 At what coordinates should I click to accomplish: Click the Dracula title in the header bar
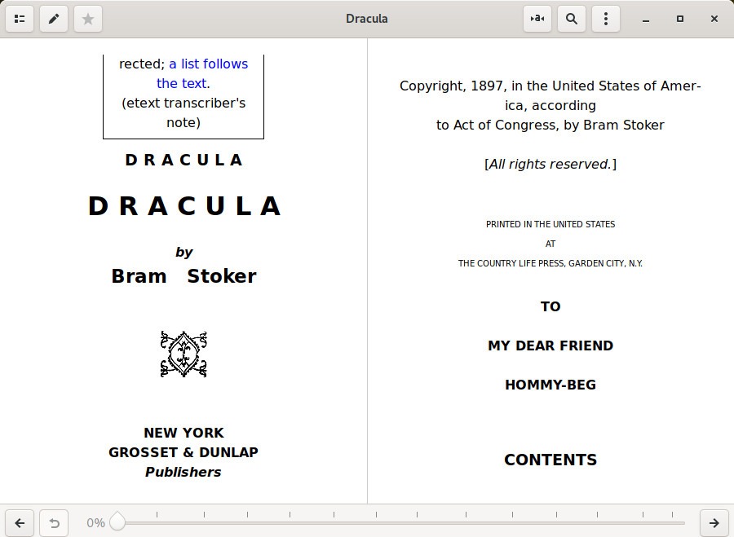tap(367, 18)
